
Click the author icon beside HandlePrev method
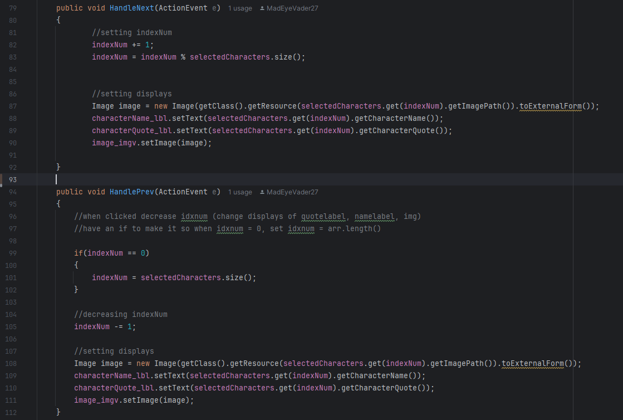[262, 192]
